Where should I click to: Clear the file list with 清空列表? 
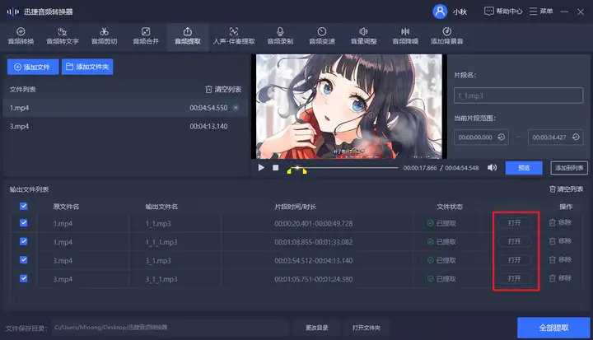point(223,89)
